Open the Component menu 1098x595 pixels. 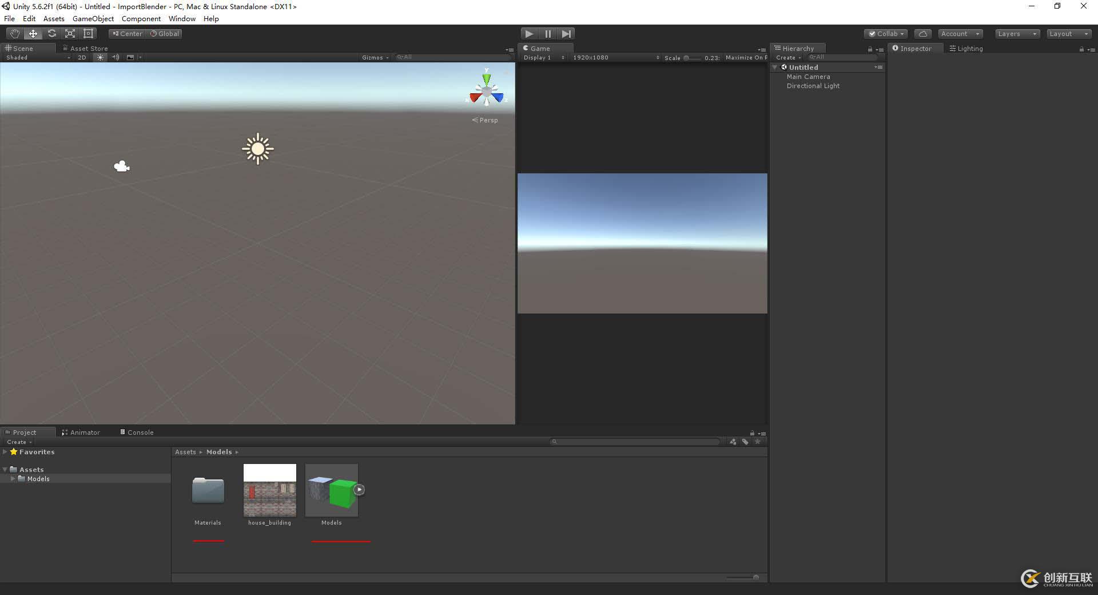[x=141, y=19]
